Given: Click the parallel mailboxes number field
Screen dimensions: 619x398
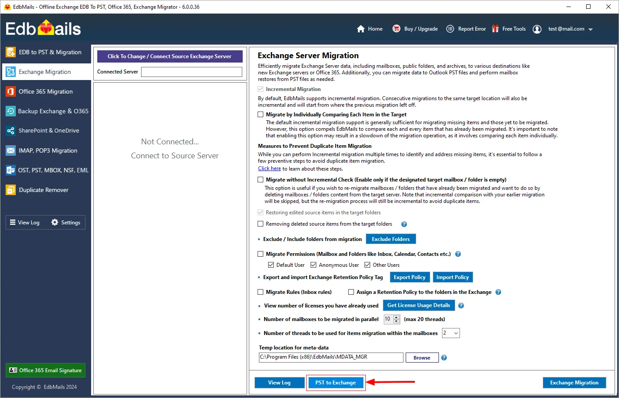Looking at the screenshot, I should (x=389, y=319).
